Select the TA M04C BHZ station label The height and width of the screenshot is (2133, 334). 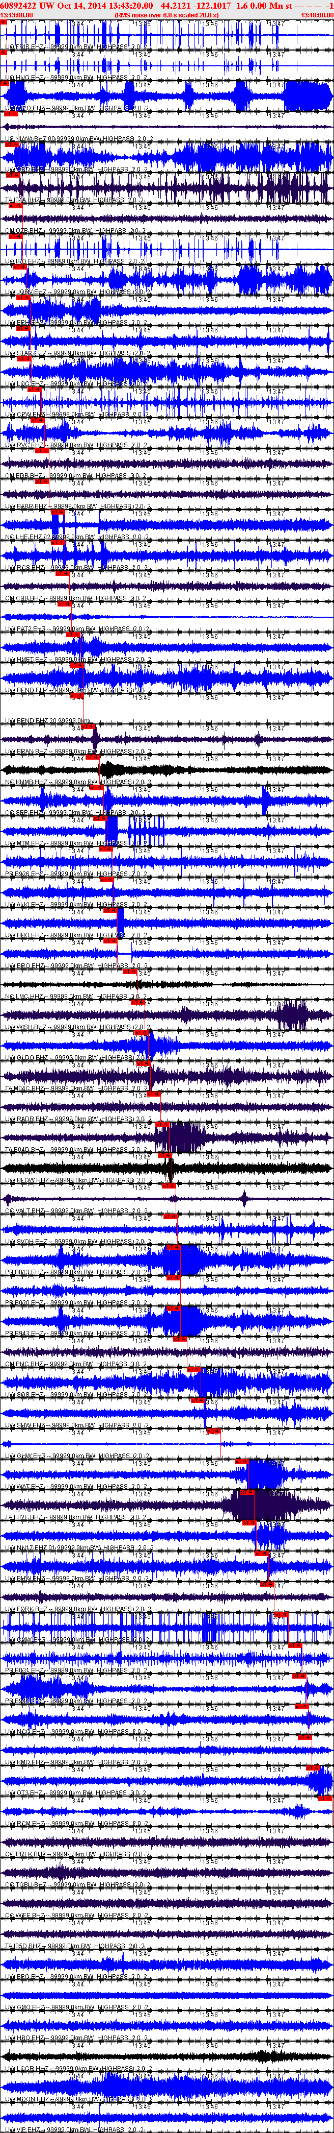click(77, 1089)
